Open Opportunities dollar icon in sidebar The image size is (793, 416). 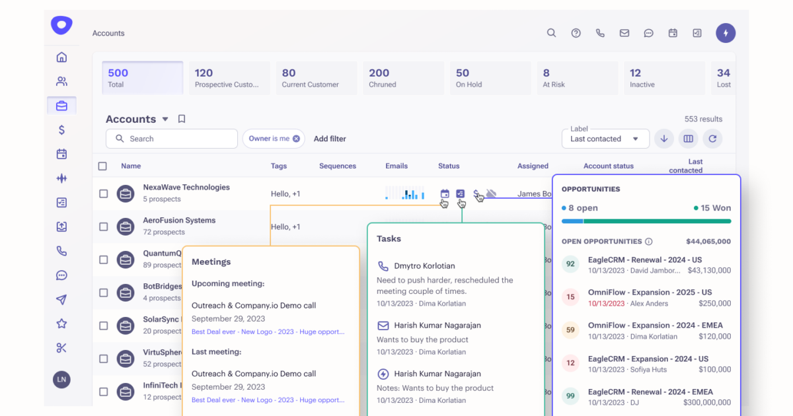[x=61, y=130]
